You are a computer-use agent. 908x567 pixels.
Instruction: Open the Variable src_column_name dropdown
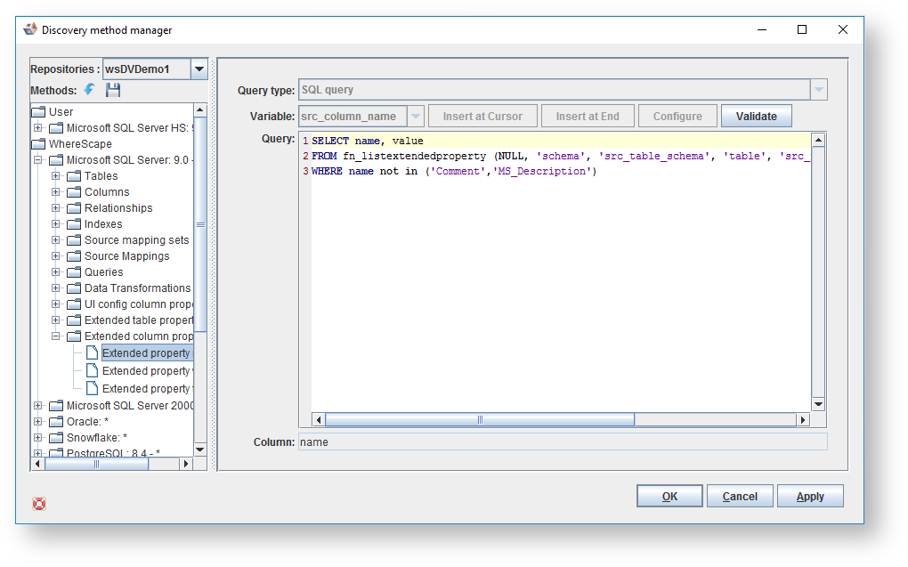click(x=415, y=117)
